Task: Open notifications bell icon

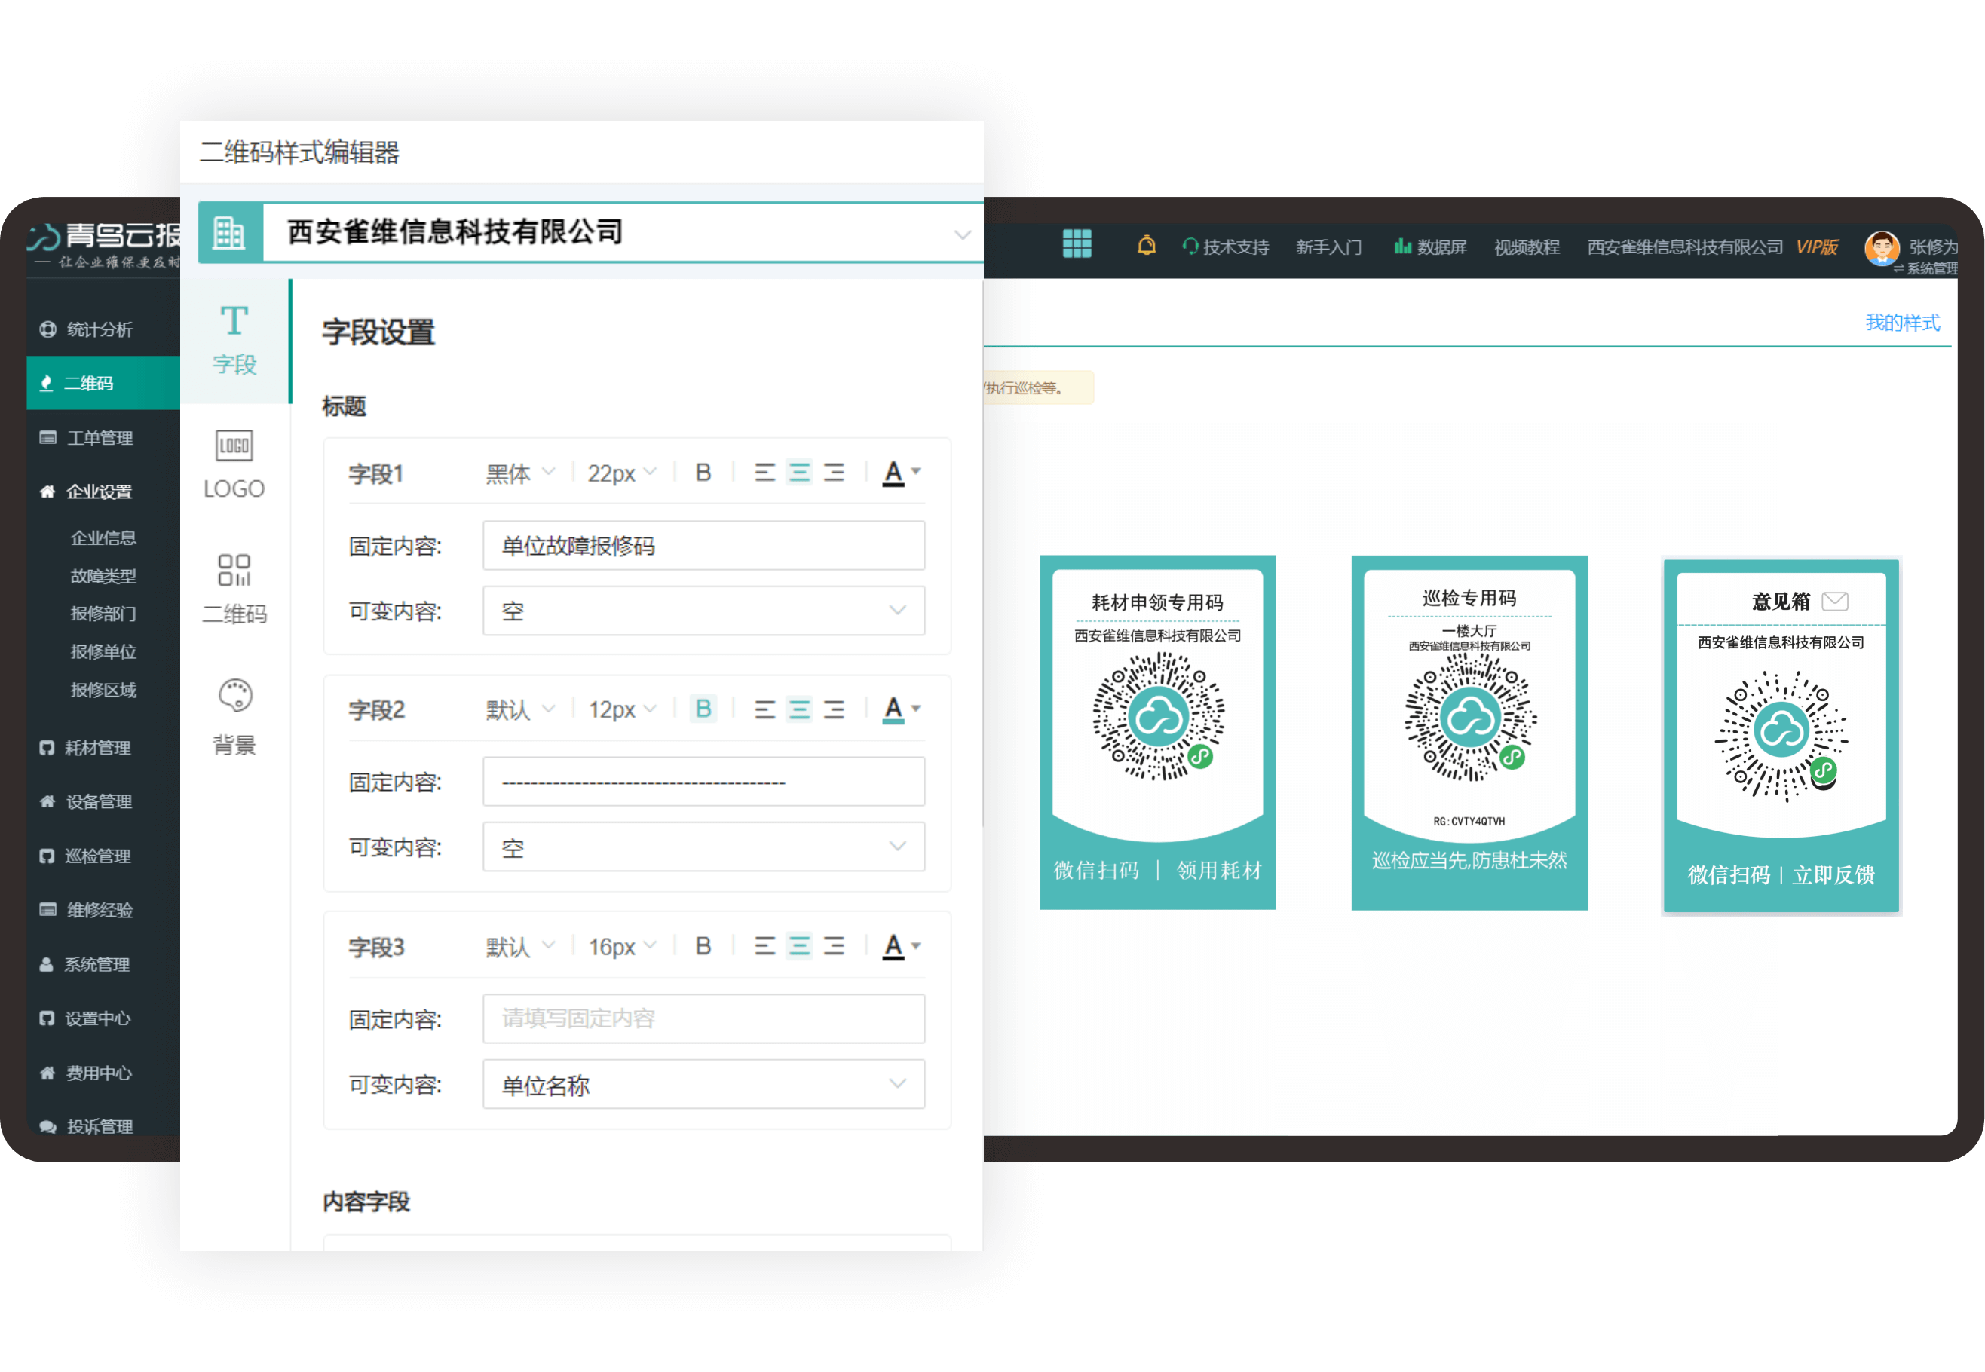Action: (1146, 246)
